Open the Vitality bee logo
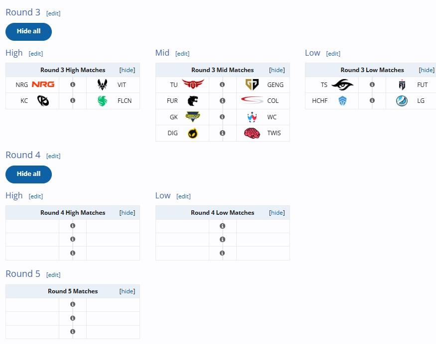 pos(102,85)
